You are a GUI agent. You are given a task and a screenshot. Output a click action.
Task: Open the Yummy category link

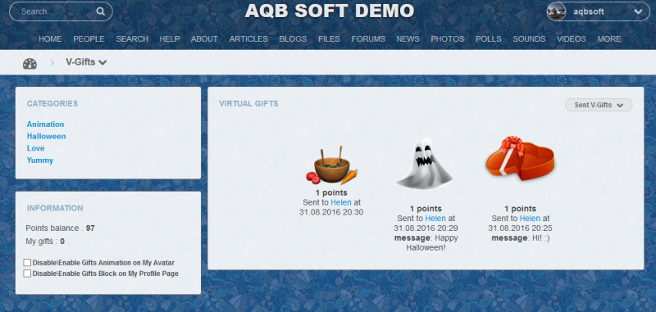pyautogui.click(x=40, y=161)
